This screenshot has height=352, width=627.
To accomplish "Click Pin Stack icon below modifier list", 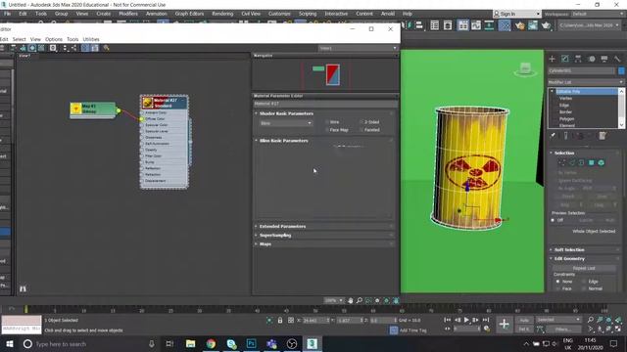I will click(x=553, y=136).
